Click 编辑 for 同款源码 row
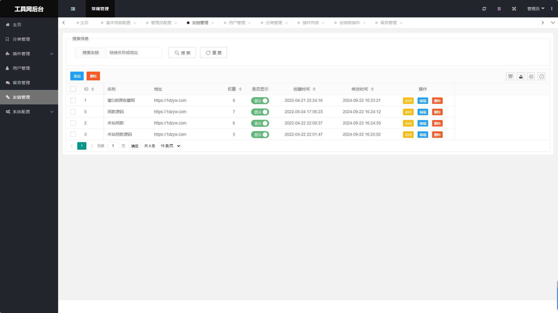The width and height of the screenshot is (558, 313). (x=423, y=112)
